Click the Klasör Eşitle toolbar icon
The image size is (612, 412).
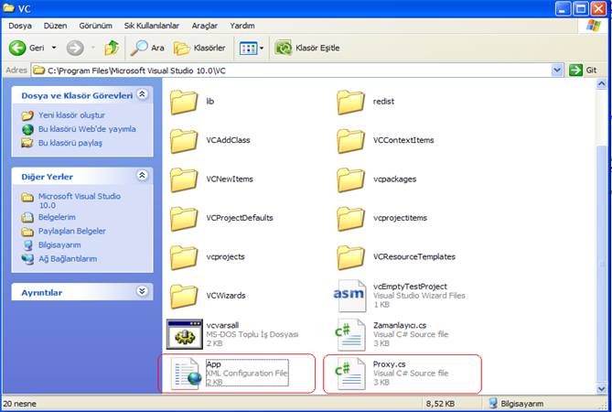(x=284, y=48)
